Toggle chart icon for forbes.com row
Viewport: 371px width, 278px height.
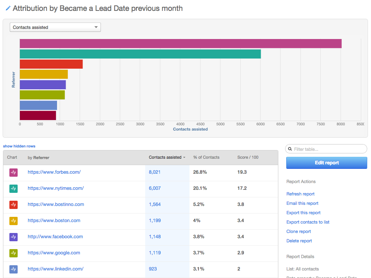[x=14, y=173]
